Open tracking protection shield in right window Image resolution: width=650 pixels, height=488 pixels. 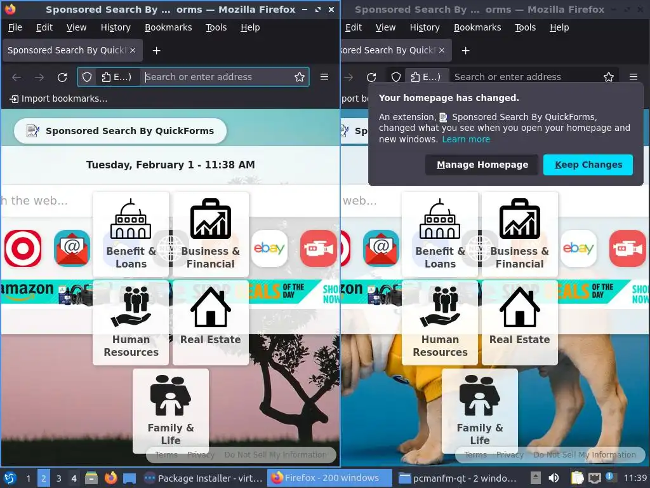[x=396, y=77]
